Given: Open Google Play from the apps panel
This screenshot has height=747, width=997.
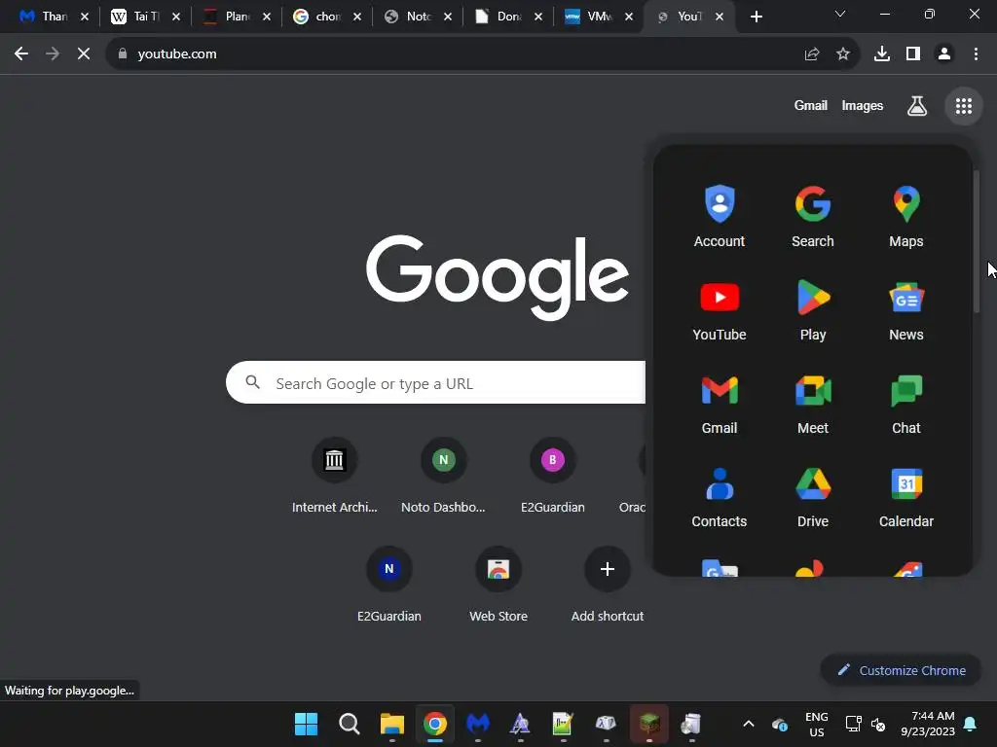Looking at the screenshot, I should coord(813,310).
